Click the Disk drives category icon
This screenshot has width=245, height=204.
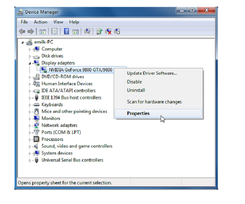click(x=36, y=56)
